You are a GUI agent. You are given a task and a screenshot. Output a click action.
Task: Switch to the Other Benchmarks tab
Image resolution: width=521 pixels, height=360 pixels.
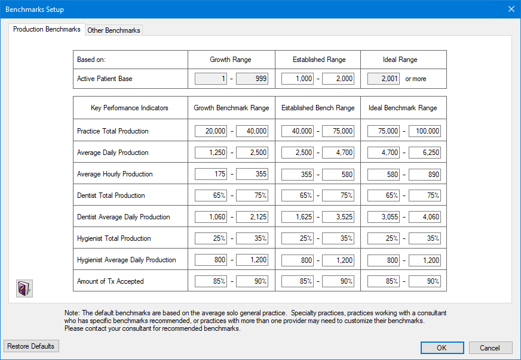click(x=114, y=30)
